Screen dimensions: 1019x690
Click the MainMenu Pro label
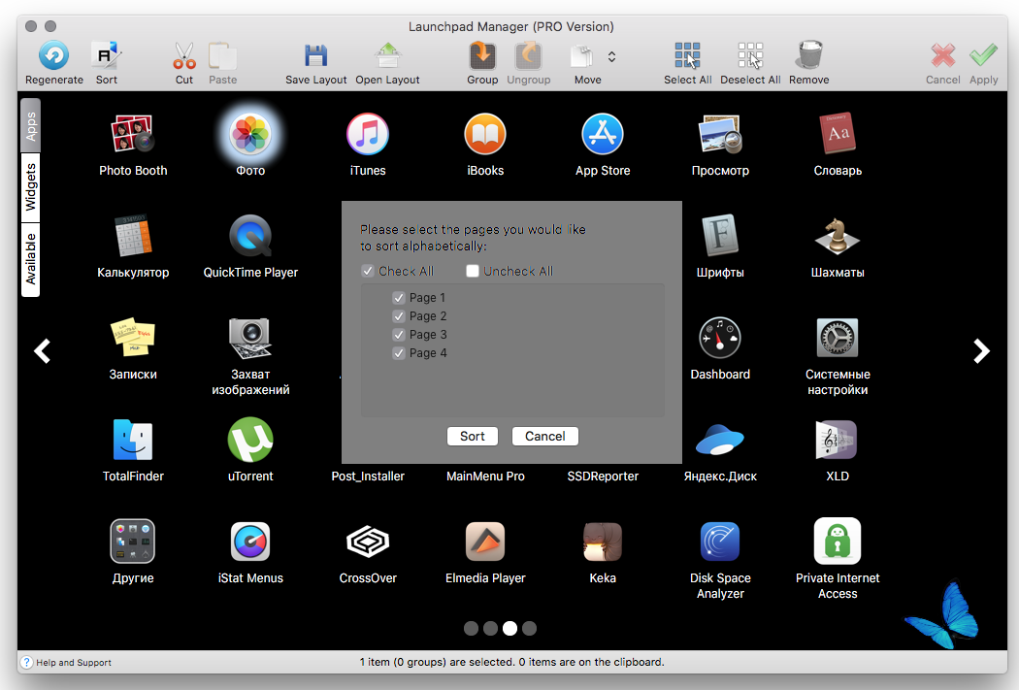pyautogui.click(x=485, y=476)
